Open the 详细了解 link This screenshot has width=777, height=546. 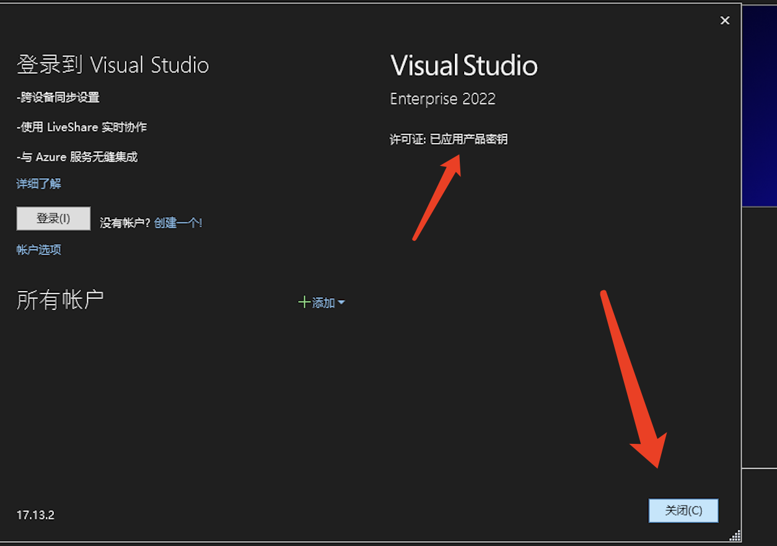[38, 184]
